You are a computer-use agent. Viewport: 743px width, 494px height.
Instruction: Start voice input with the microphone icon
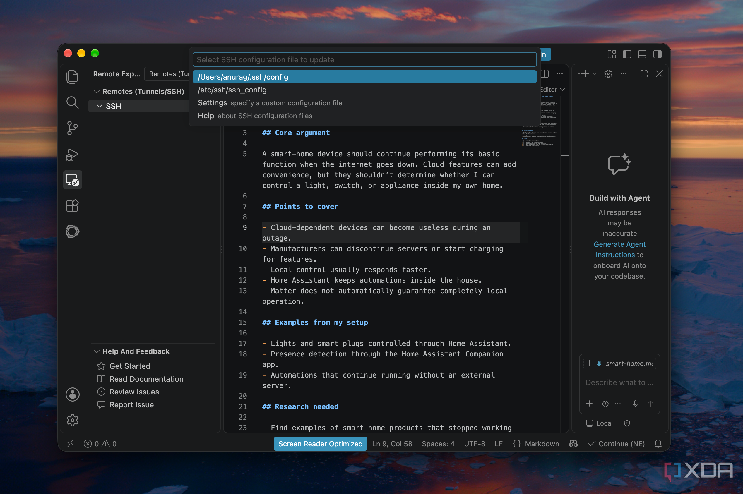[x=635, y=404]
